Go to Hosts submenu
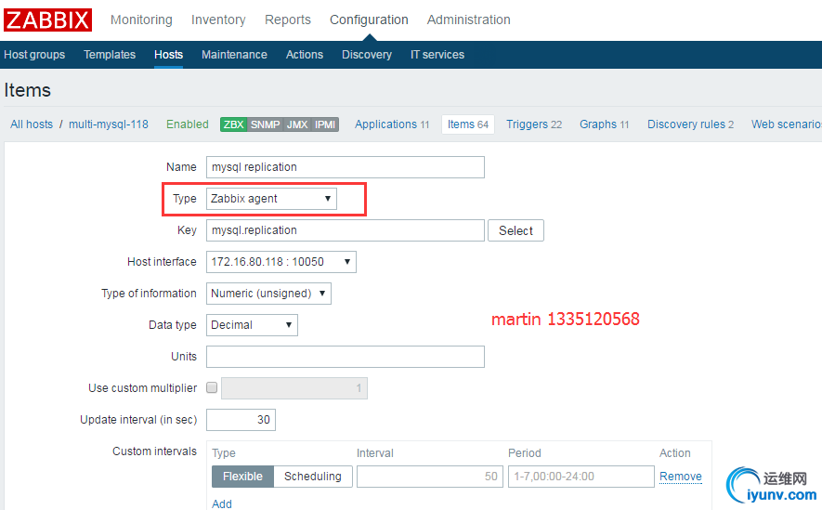Screen dimensions: 822x510 (168, 55)
